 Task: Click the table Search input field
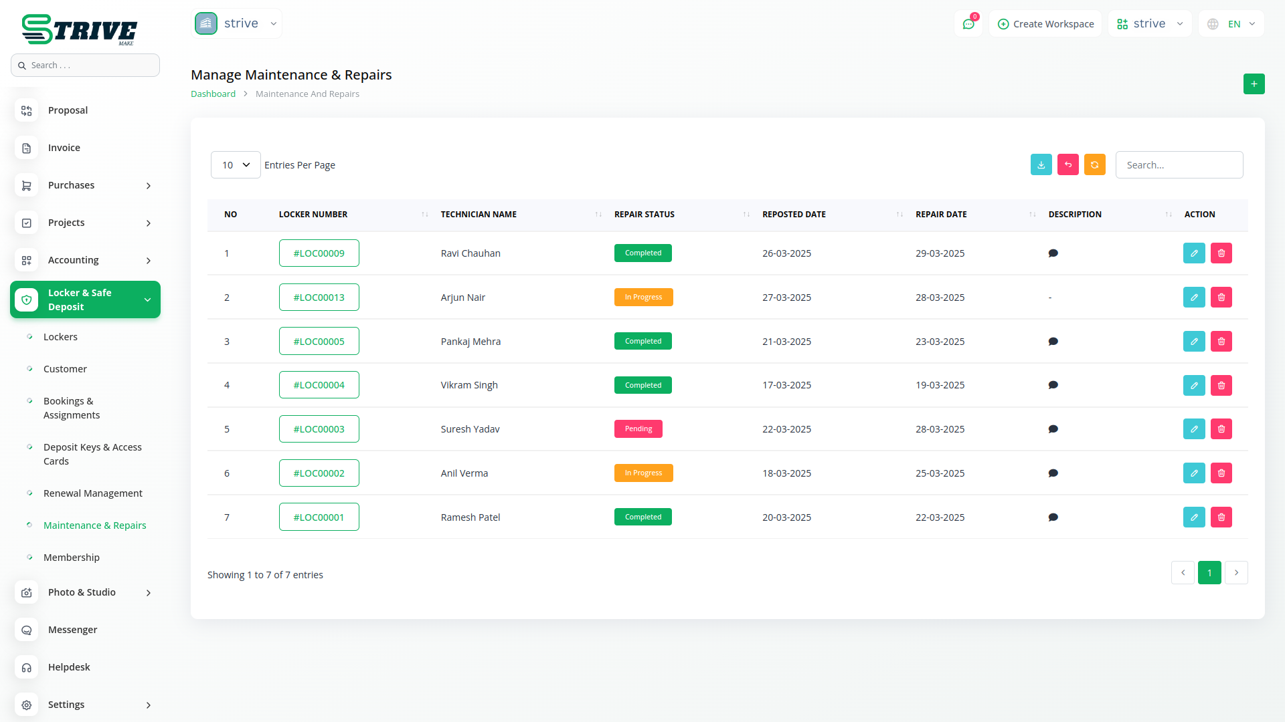click(x=1179, y=165)
